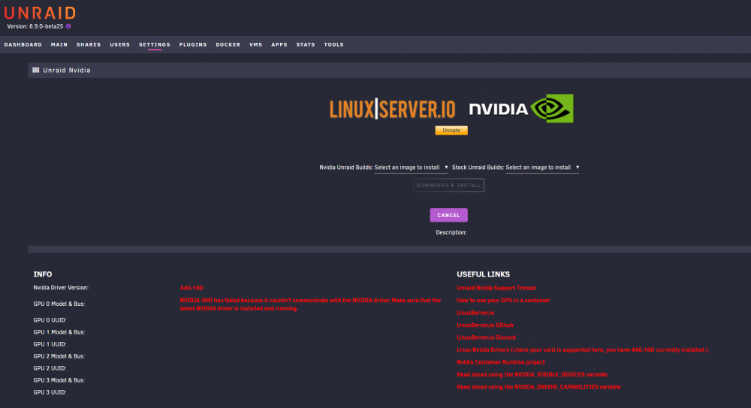This screenshot has height=408, width=751.
Task: Click the GPU 2 UUID label
Action: 50,368
